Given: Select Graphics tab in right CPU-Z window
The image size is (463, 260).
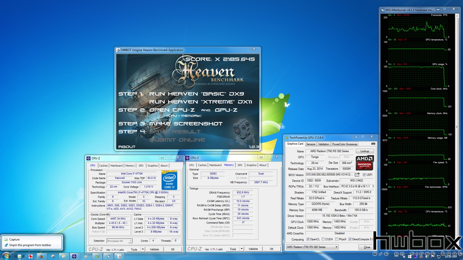Looking at the screenshot, I should [251, 165].
